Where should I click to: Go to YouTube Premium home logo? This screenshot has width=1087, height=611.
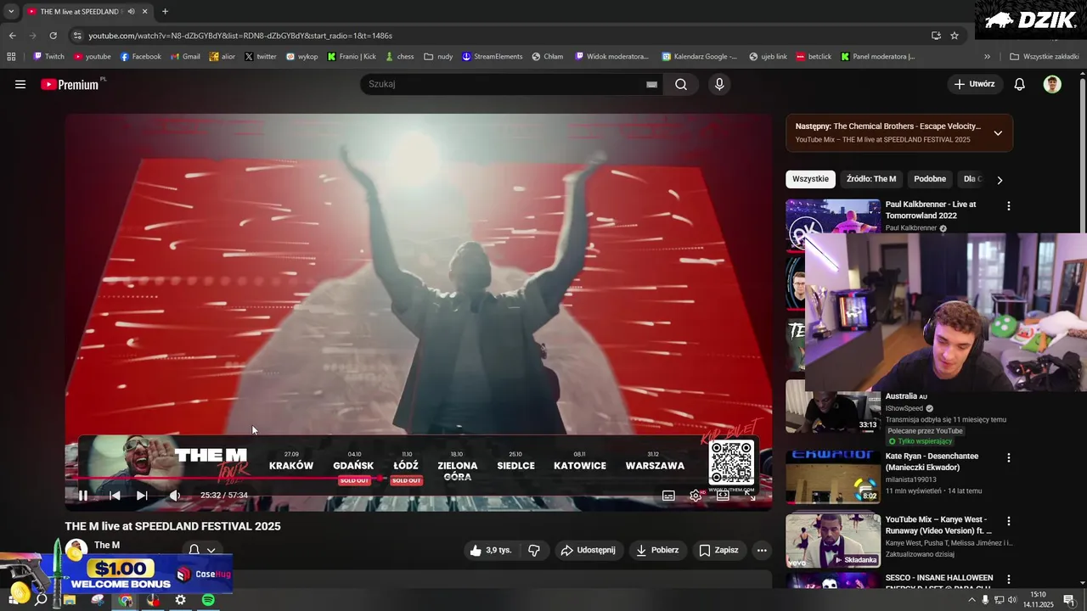click(x=71, y=84)
